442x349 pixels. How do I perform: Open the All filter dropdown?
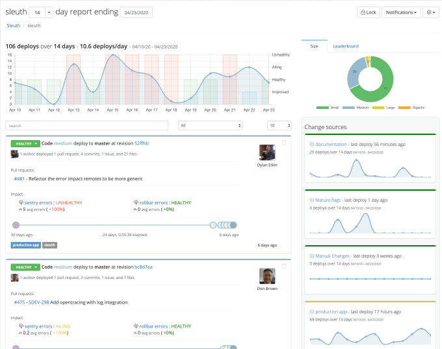click(211, 125)
